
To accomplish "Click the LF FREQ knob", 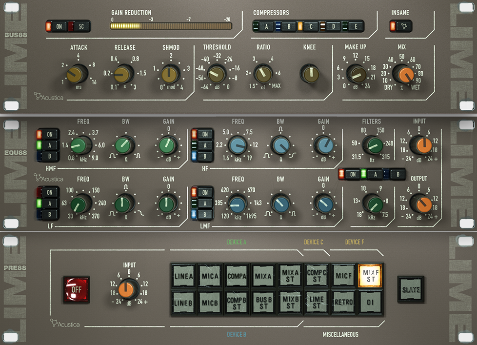I will pyautogui.click(x=81, y=203).
